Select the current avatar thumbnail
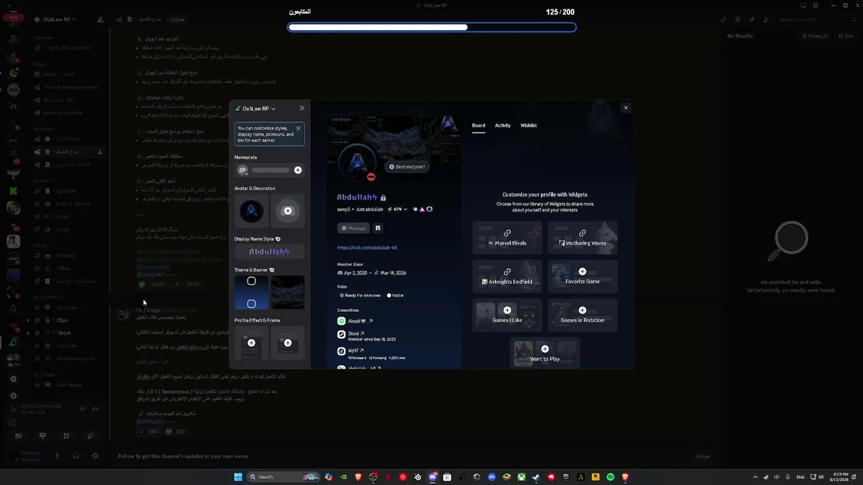The image size is (863, 485). click(251, 211)
